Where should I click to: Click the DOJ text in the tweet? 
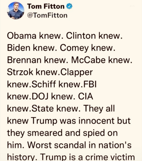pyautogui.click(x=40, y=96)
